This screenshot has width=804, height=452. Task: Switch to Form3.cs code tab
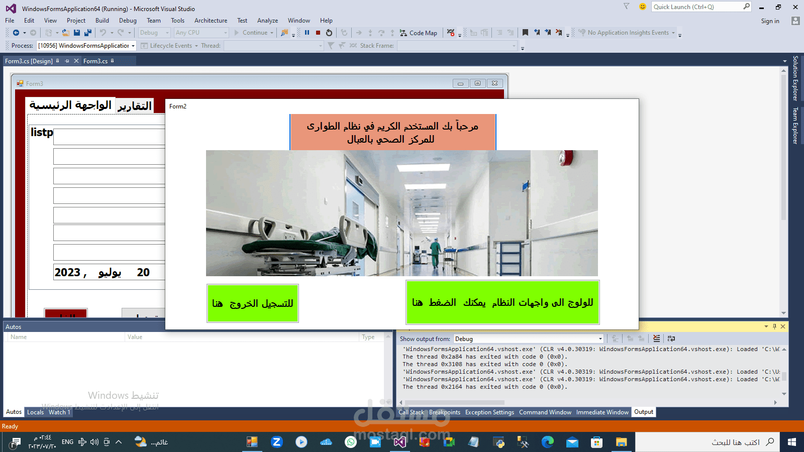[95, 61]
